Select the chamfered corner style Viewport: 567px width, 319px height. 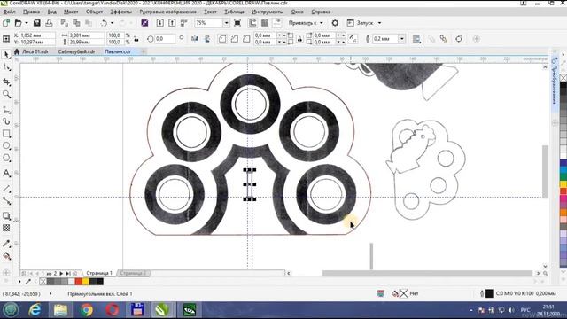coord(246,39)
